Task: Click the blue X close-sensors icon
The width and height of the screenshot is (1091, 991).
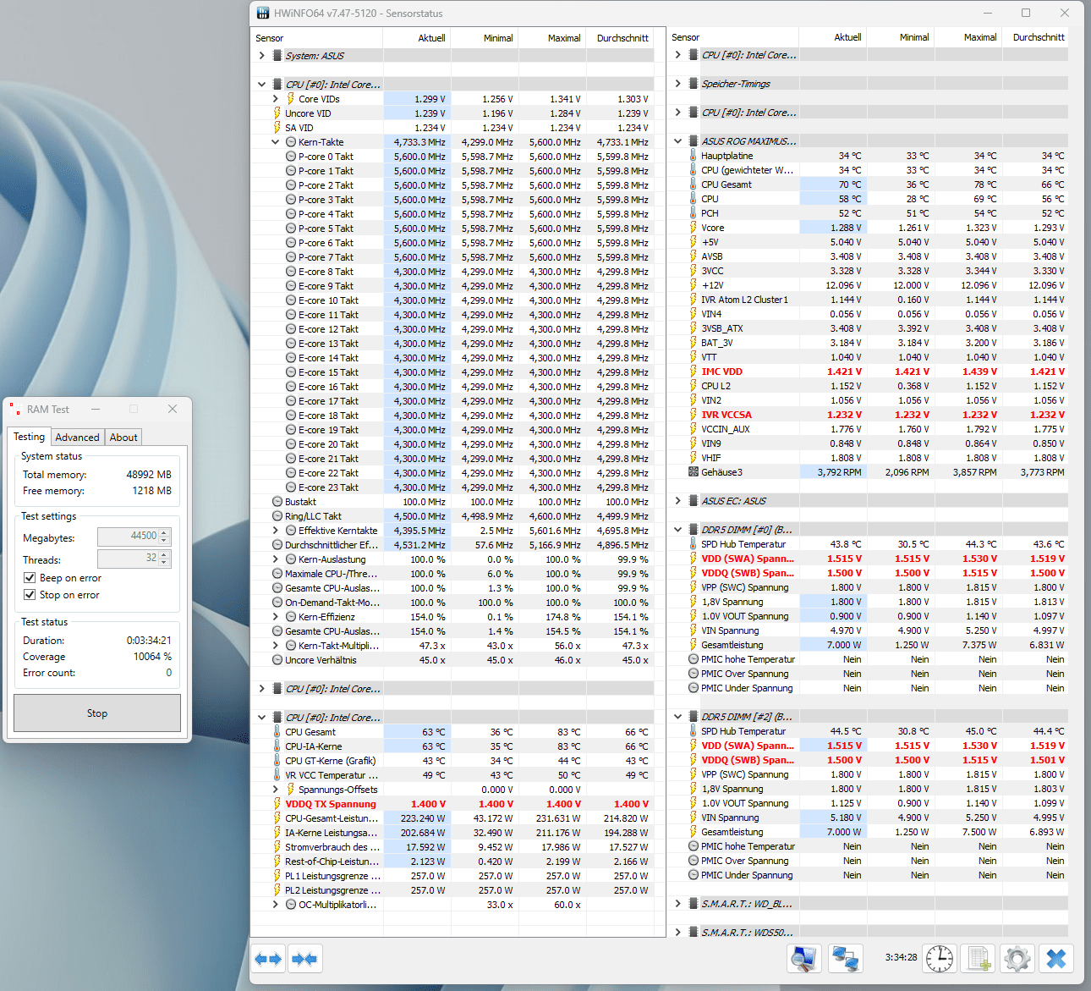Action: point(1056,959)
